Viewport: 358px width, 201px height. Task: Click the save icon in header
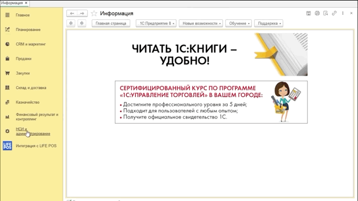[x=309, y=13]
